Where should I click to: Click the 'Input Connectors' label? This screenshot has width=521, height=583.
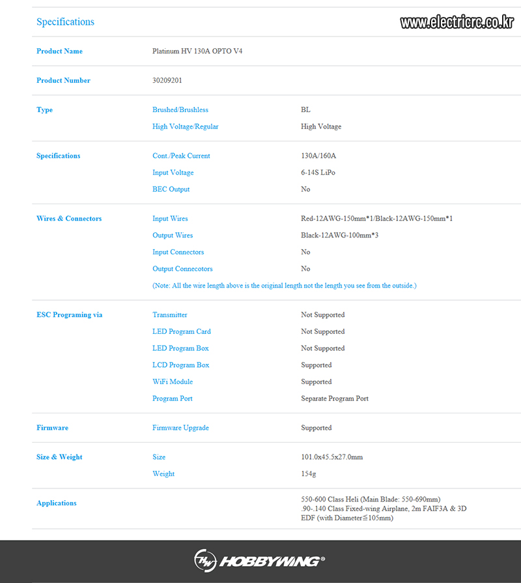[x=178, y=252]
